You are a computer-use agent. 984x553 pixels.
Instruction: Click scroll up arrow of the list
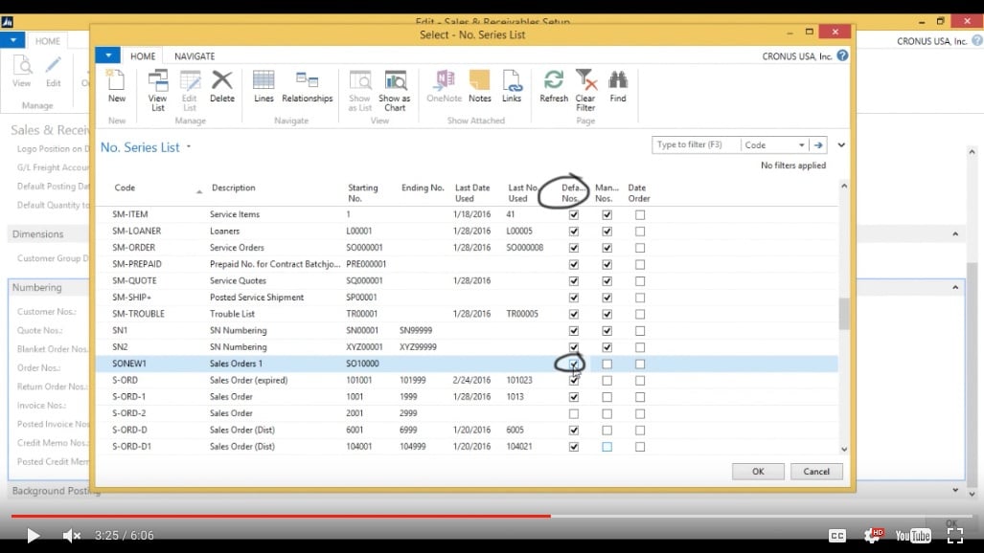tap(844, 187)
